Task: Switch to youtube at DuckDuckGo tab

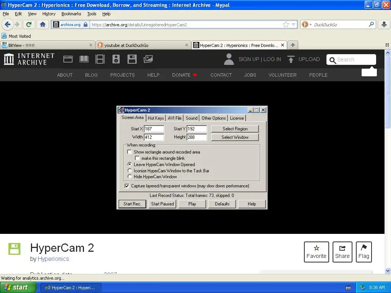Action: click(x=144, y=45)
